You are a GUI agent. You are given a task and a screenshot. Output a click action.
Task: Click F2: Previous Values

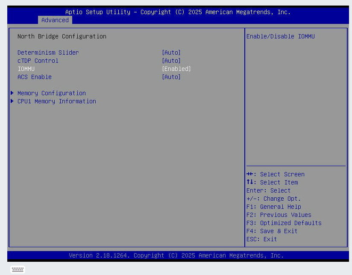(x=279, y=215)
